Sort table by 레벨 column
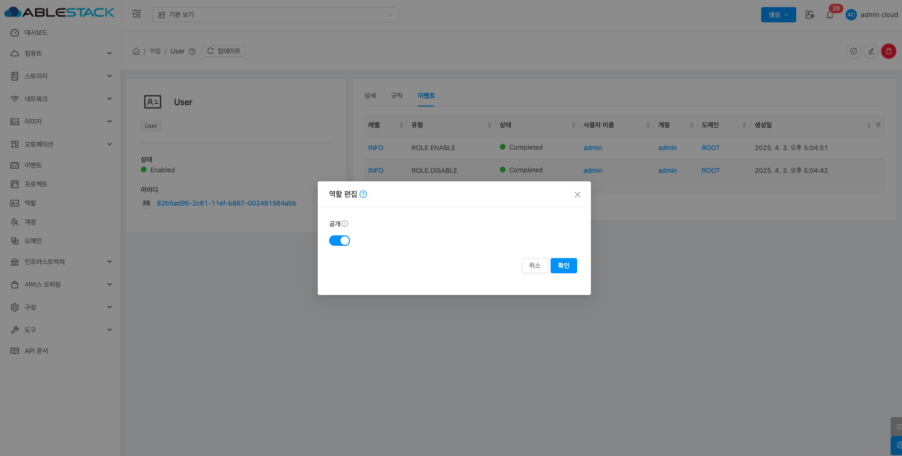 386,125
